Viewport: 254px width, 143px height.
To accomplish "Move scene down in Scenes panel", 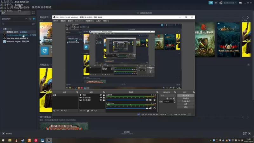I will 65,111.
